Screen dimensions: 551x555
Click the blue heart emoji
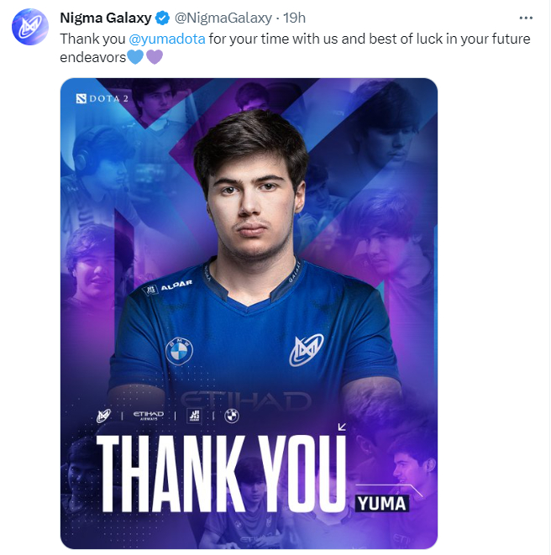135,57
